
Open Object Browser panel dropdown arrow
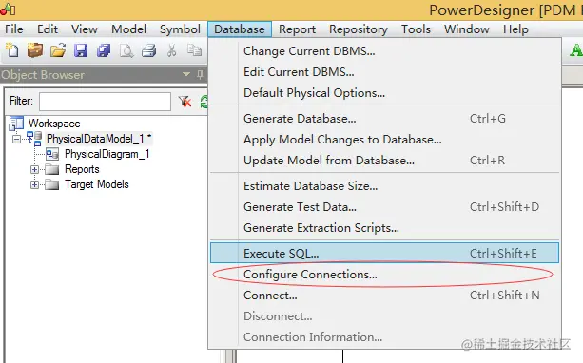[x=186, y=74]
